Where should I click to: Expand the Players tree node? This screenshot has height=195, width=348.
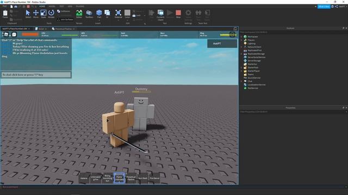pos(241,40)
